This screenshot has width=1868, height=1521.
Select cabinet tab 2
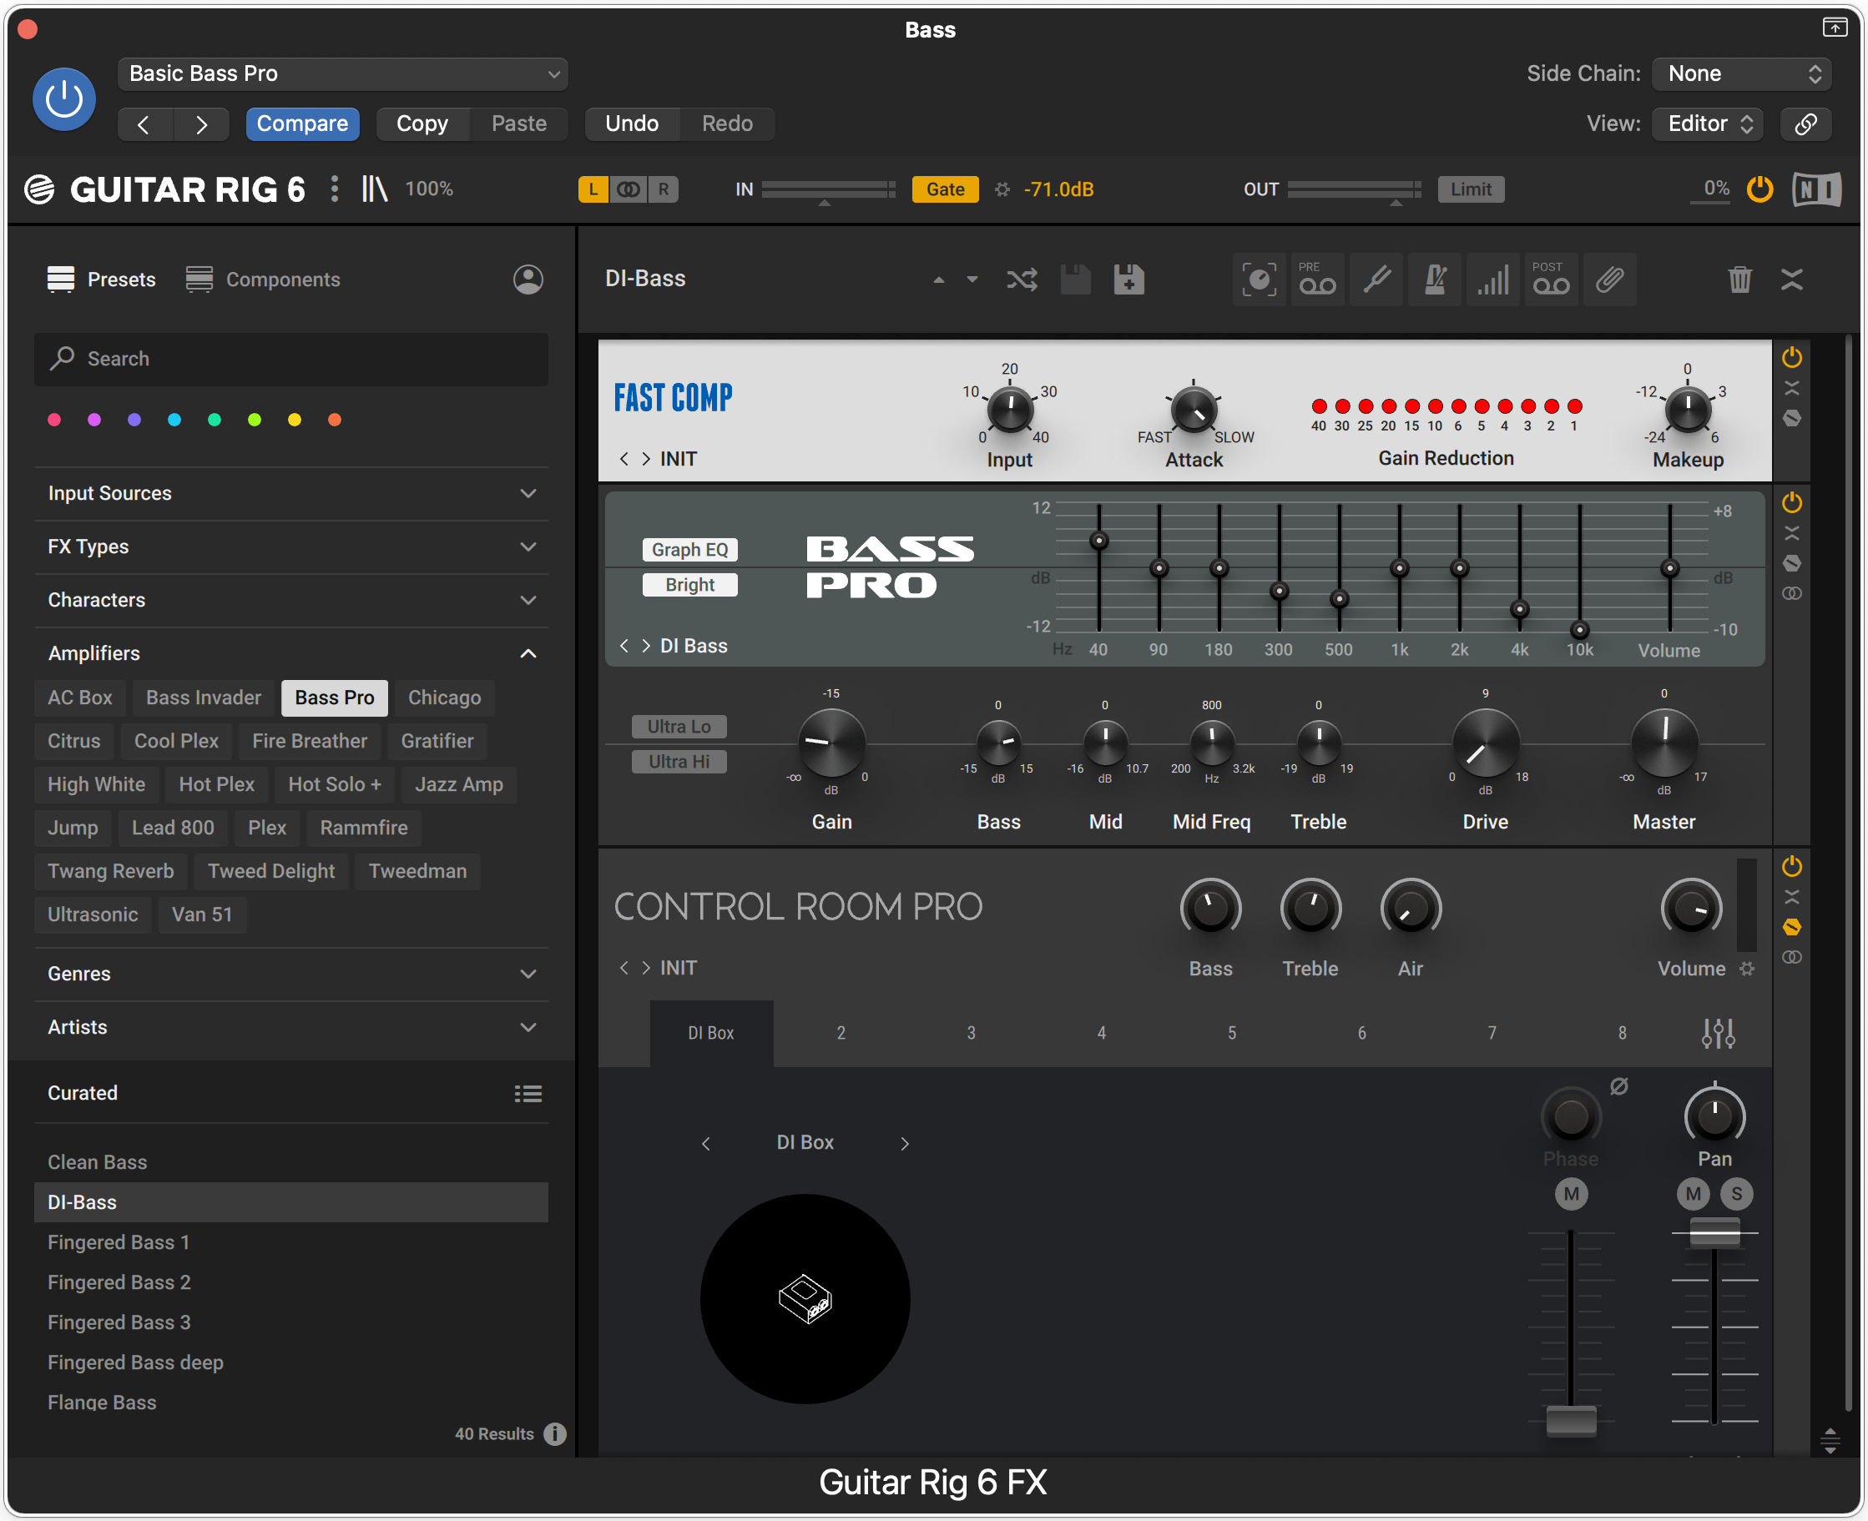click(841, 1033)
